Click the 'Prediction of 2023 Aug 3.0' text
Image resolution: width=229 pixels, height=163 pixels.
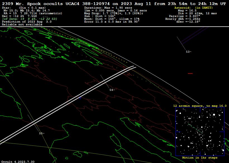(x=27, y=21)
